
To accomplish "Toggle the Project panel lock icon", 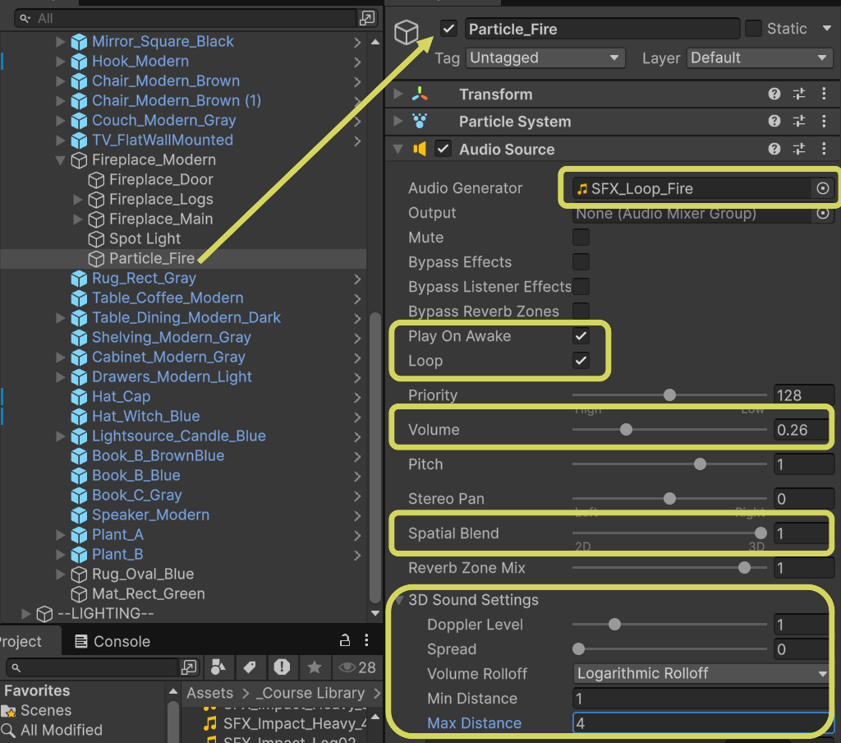I will click(345, 641).
